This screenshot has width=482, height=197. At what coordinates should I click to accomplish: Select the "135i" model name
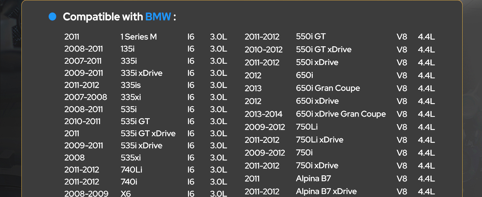click(x=127, y=49)
